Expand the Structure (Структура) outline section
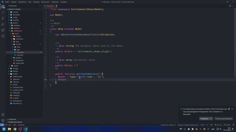The image size is (236, 132). point(12,120)
